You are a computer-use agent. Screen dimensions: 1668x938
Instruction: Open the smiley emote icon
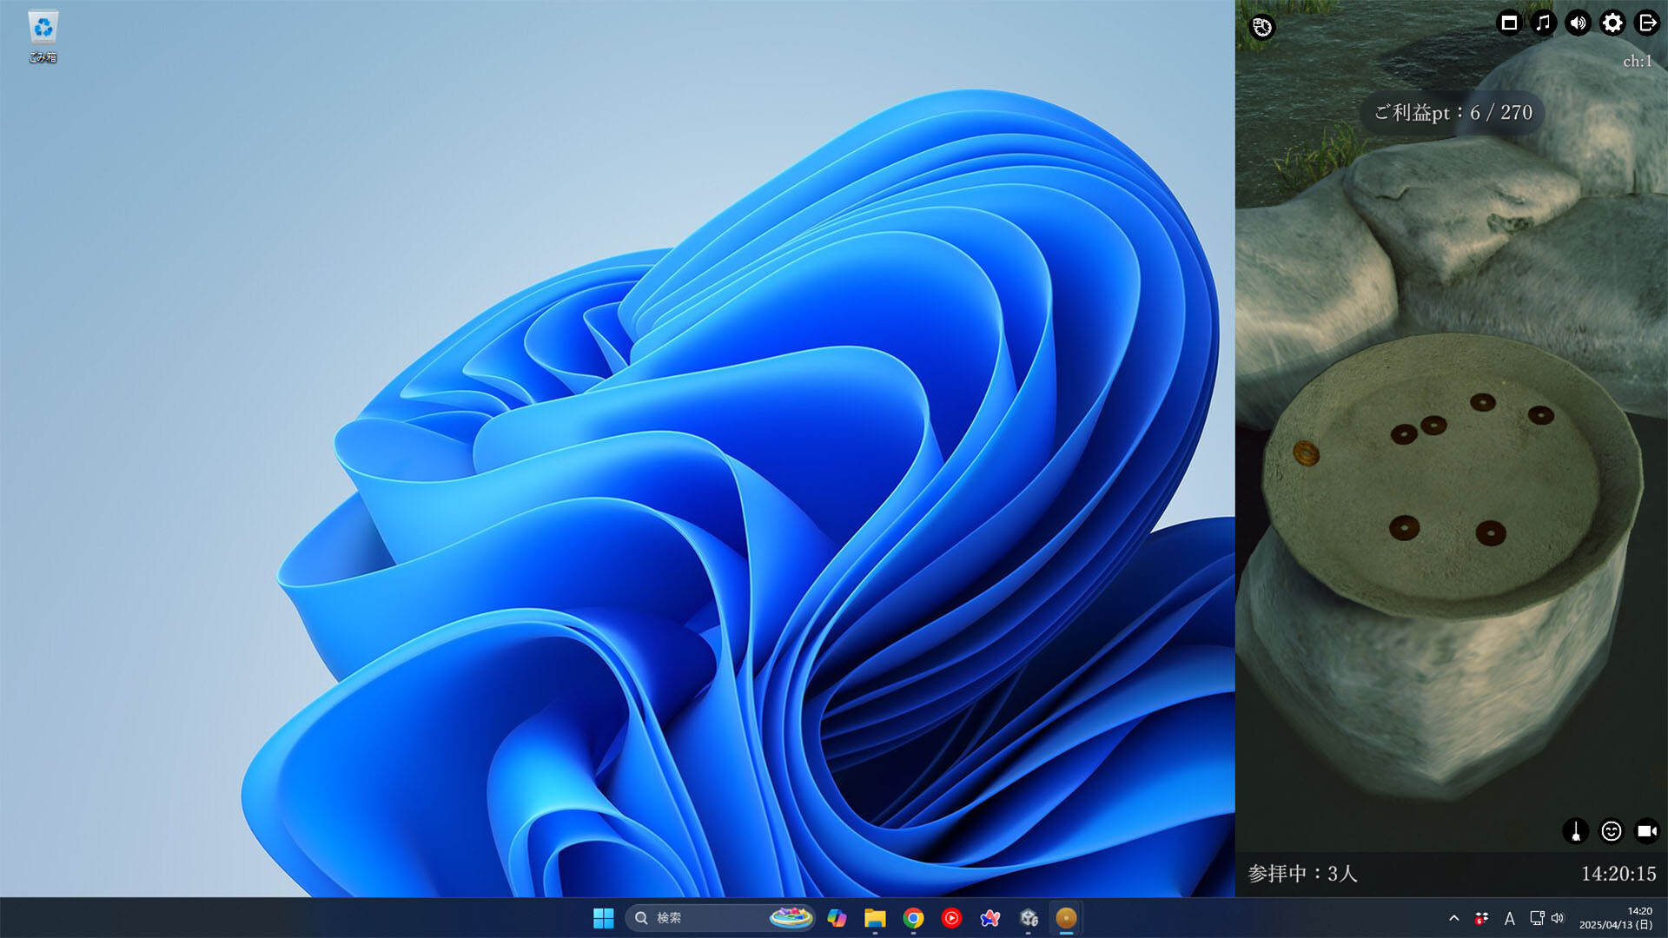(x=1612, y=831)
